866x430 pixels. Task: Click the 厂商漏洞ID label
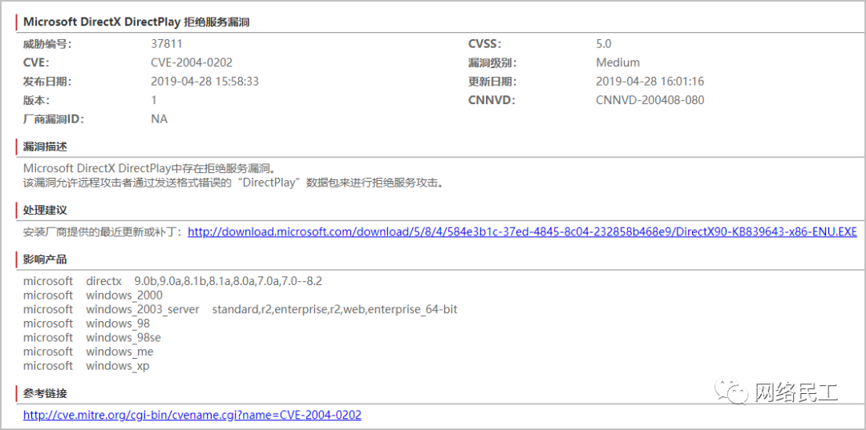click(54, 119)
